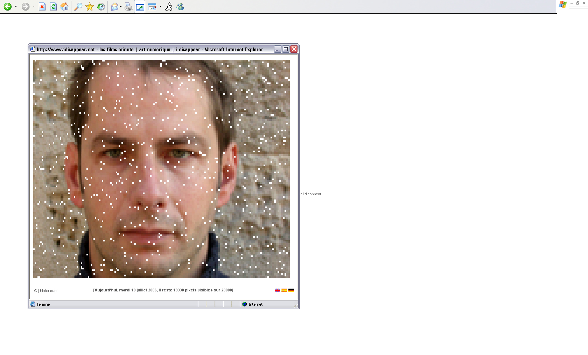The height and width of the screenshot is (355, 588).
Task: Expand the Mail options dropdown arrow
Action: pyautogui.click(x=121, y=7)
